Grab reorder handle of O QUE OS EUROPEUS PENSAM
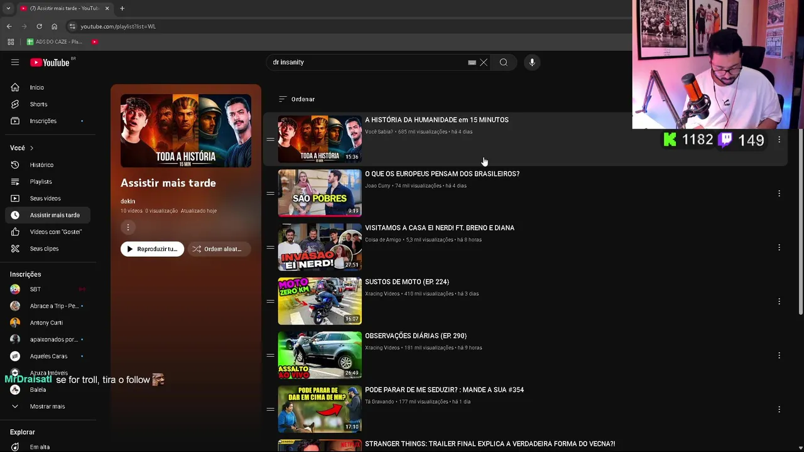The width and height of the screenshot is (804, 452). tap(270, 193)
